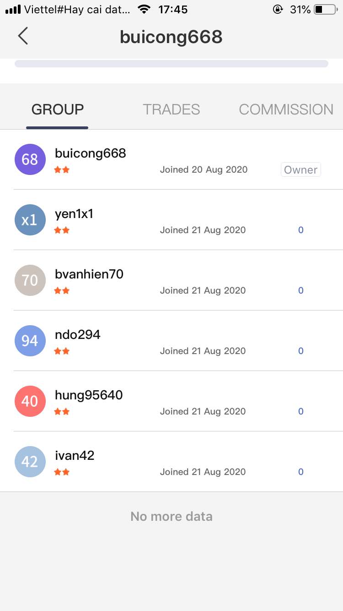The width and height of the screenshot is (343, 611).
Task: Tap the light blue 42 avatar of ivan42
Action: click(30, 462)
